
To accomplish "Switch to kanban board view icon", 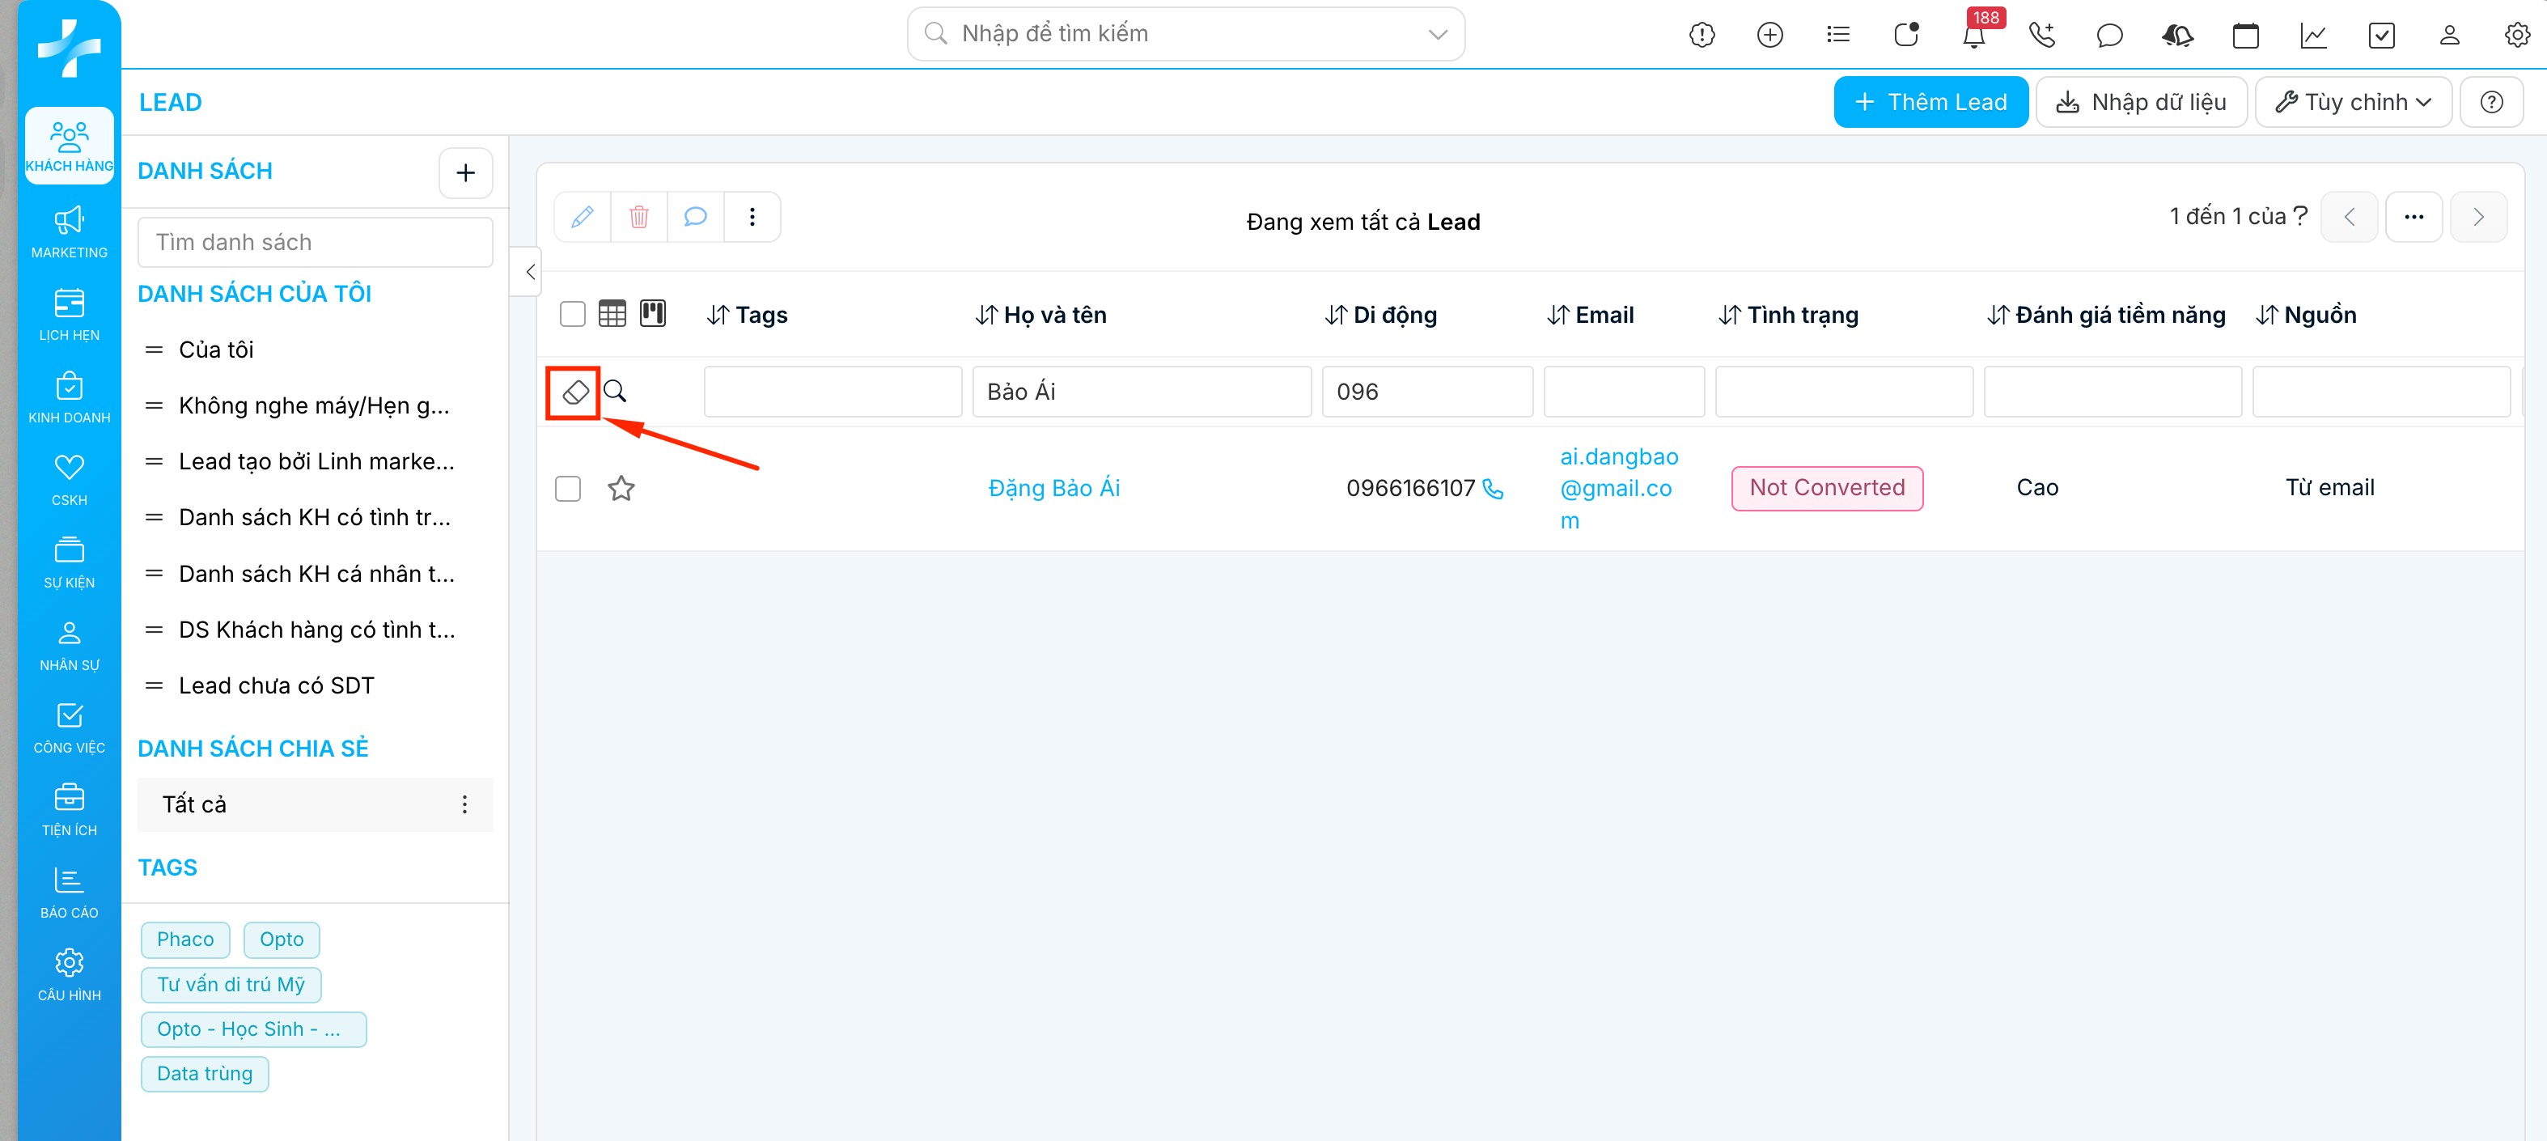I will 653,313.
